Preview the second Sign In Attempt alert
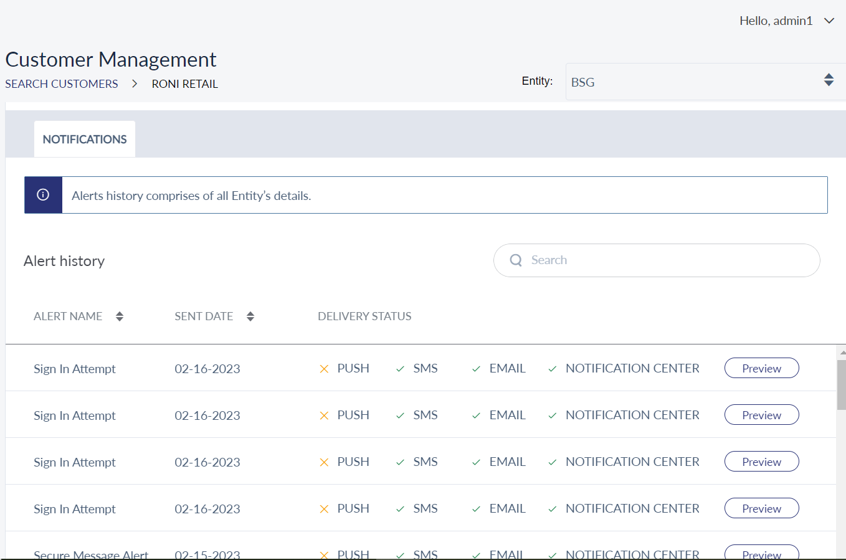The height and width of the screenshot is (560, 846). [761, 415]
